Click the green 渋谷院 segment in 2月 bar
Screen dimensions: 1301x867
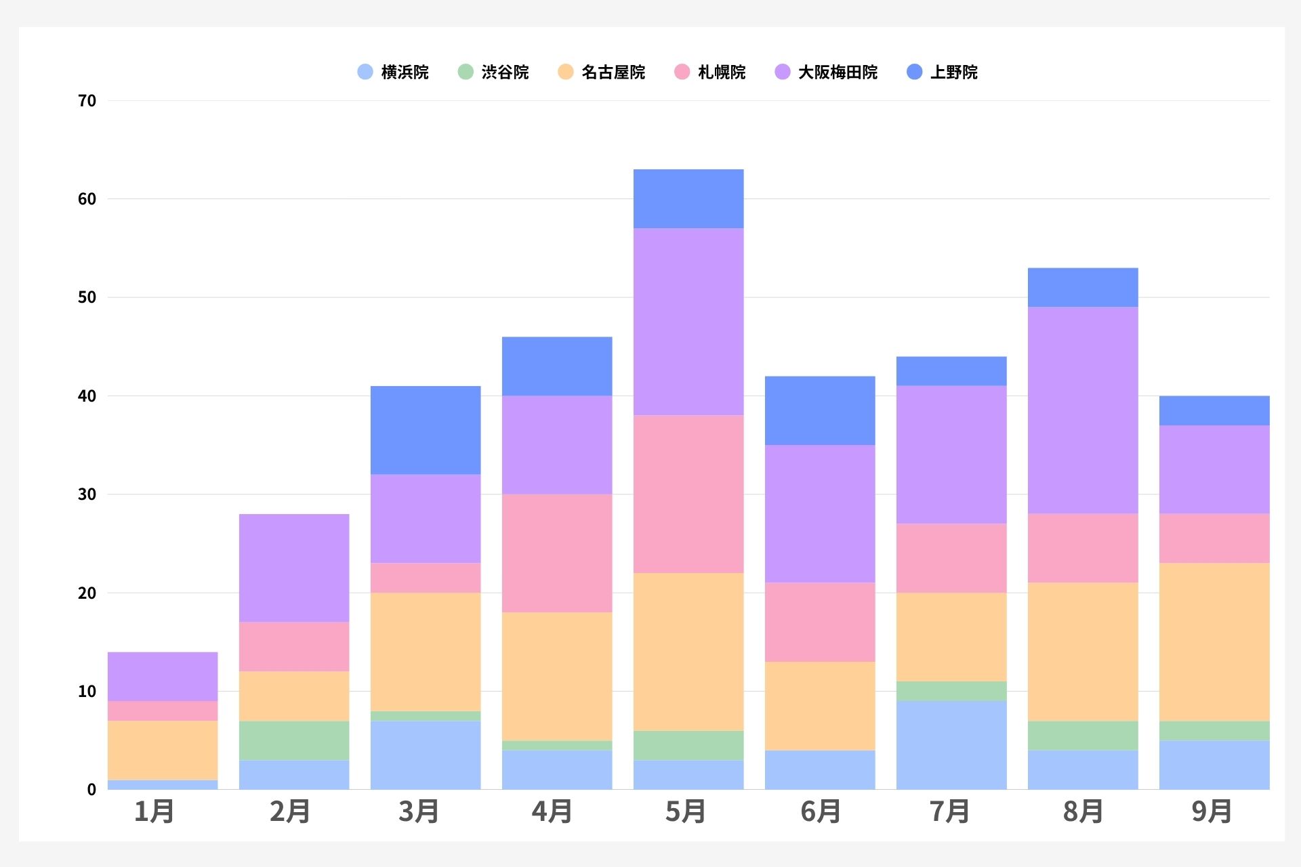point(294,740)
